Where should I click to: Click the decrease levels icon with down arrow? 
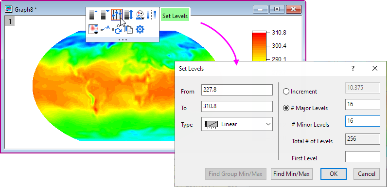click(x=105, y=15)
